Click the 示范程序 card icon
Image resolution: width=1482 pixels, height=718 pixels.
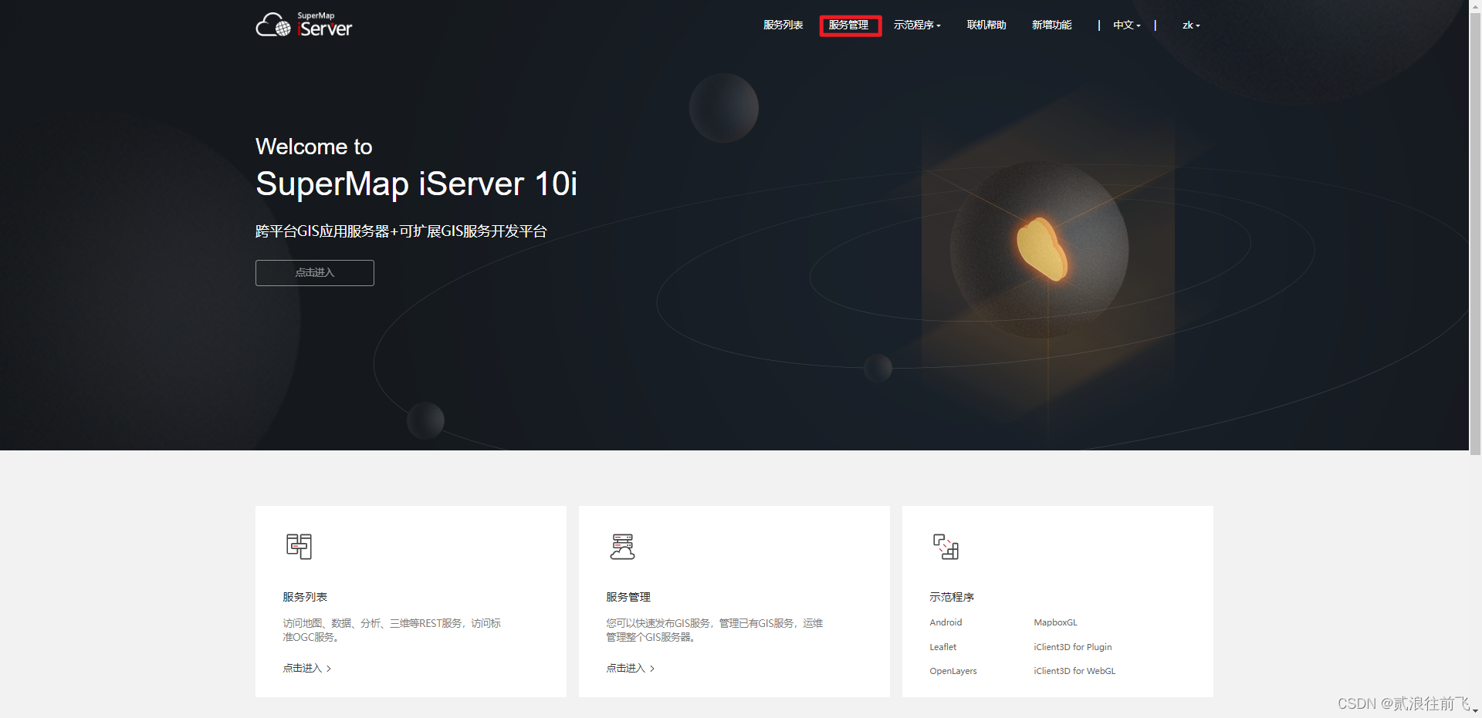pyautogui.click(x=946, y=547)
